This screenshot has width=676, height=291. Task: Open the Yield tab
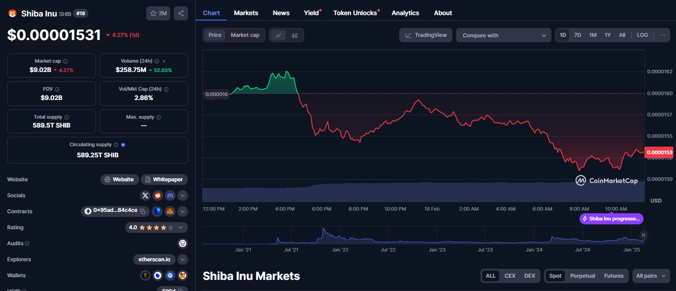click(312, 13)
